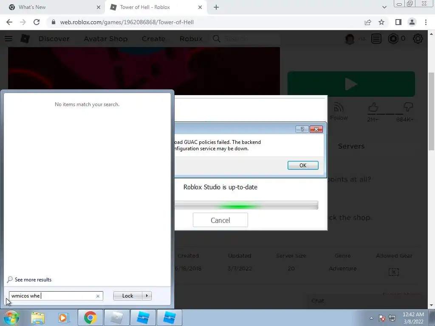Image resolution: width=435 pixels, height=326 pixels.
Task: Click the address bar URL
Action: (127, 22)
